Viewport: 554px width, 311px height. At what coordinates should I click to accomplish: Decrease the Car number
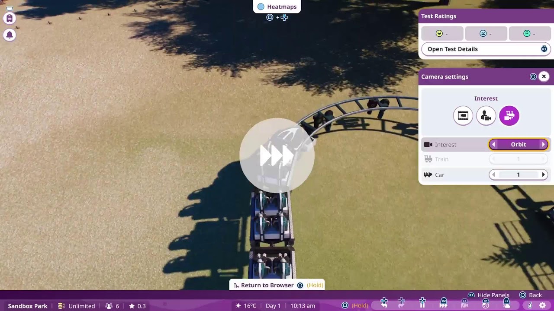click(x=494, y=175)
